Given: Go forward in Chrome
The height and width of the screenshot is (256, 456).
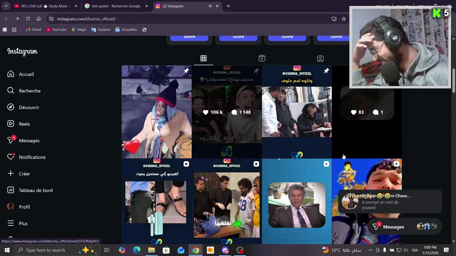Looking at the screenshot, I should [17, 19].
